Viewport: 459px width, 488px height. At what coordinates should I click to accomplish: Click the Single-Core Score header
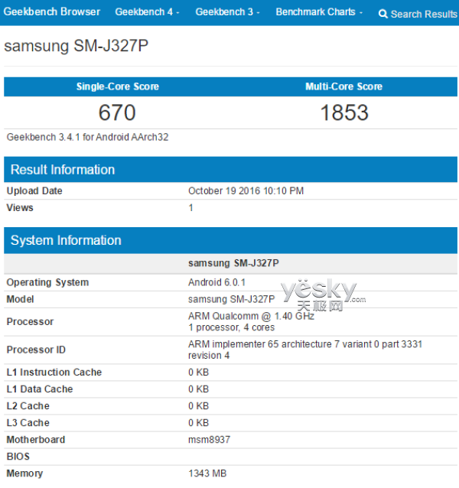[118, 86]
